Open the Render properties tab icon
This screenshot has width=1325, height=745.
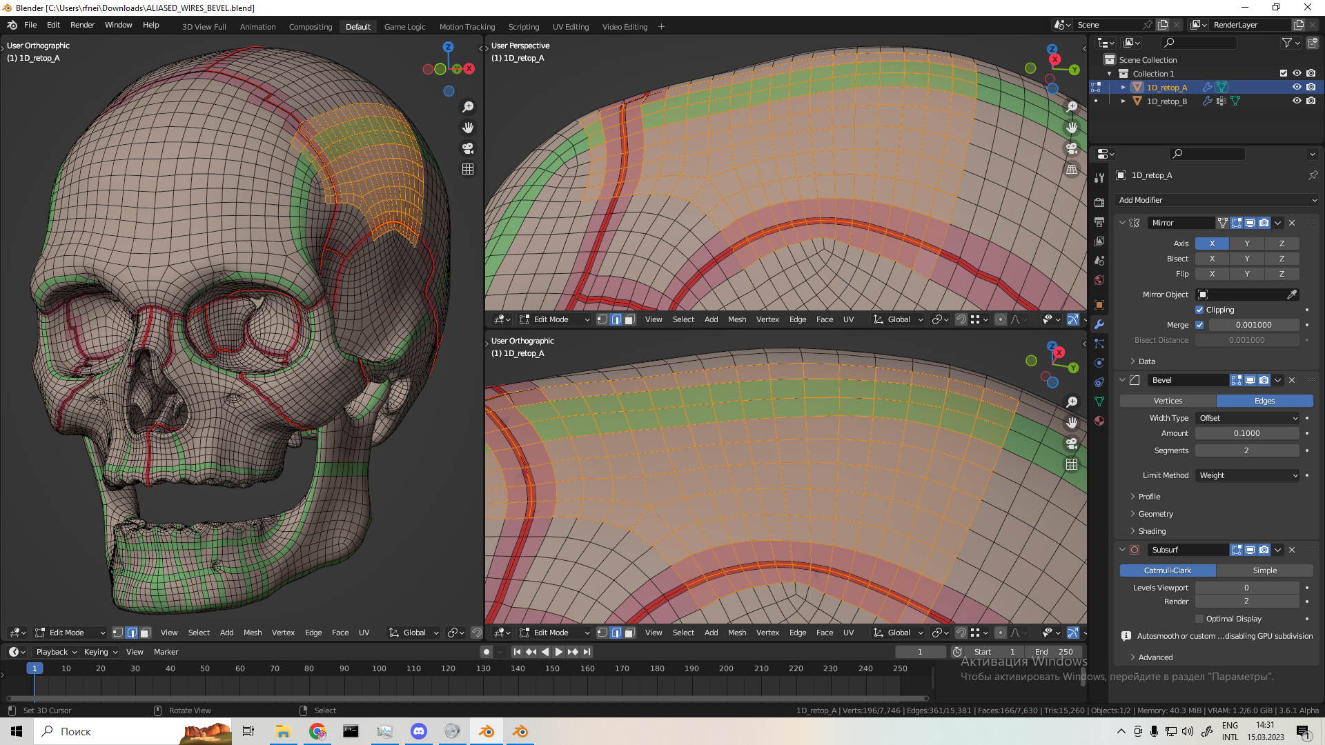[x=1099, y=202]
